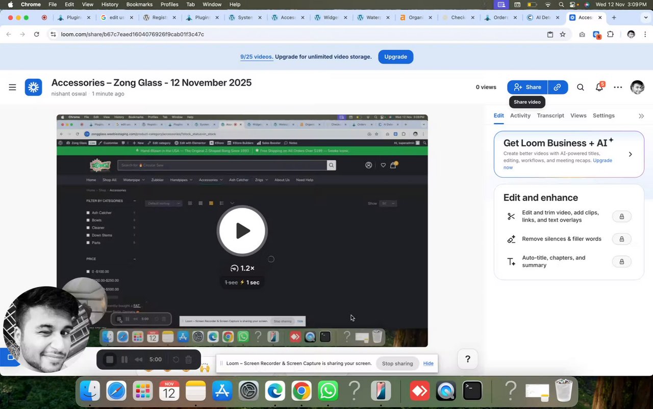Change the 1.2× playback speed

tap(242, 268)
